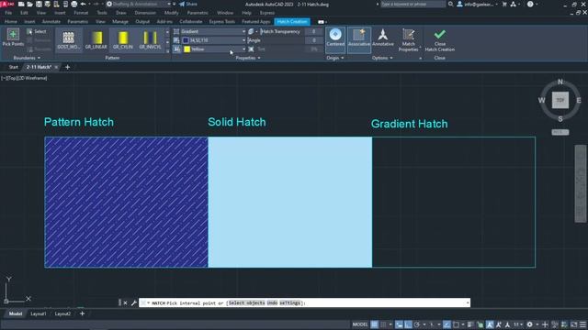Expand the Origin panel
Viewport: 588px width, 330px height.
[x=334, y=58]
